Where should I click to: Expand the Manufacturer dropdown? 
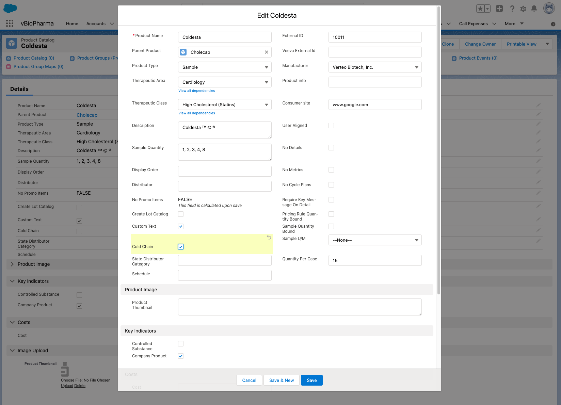coord(375,67)
